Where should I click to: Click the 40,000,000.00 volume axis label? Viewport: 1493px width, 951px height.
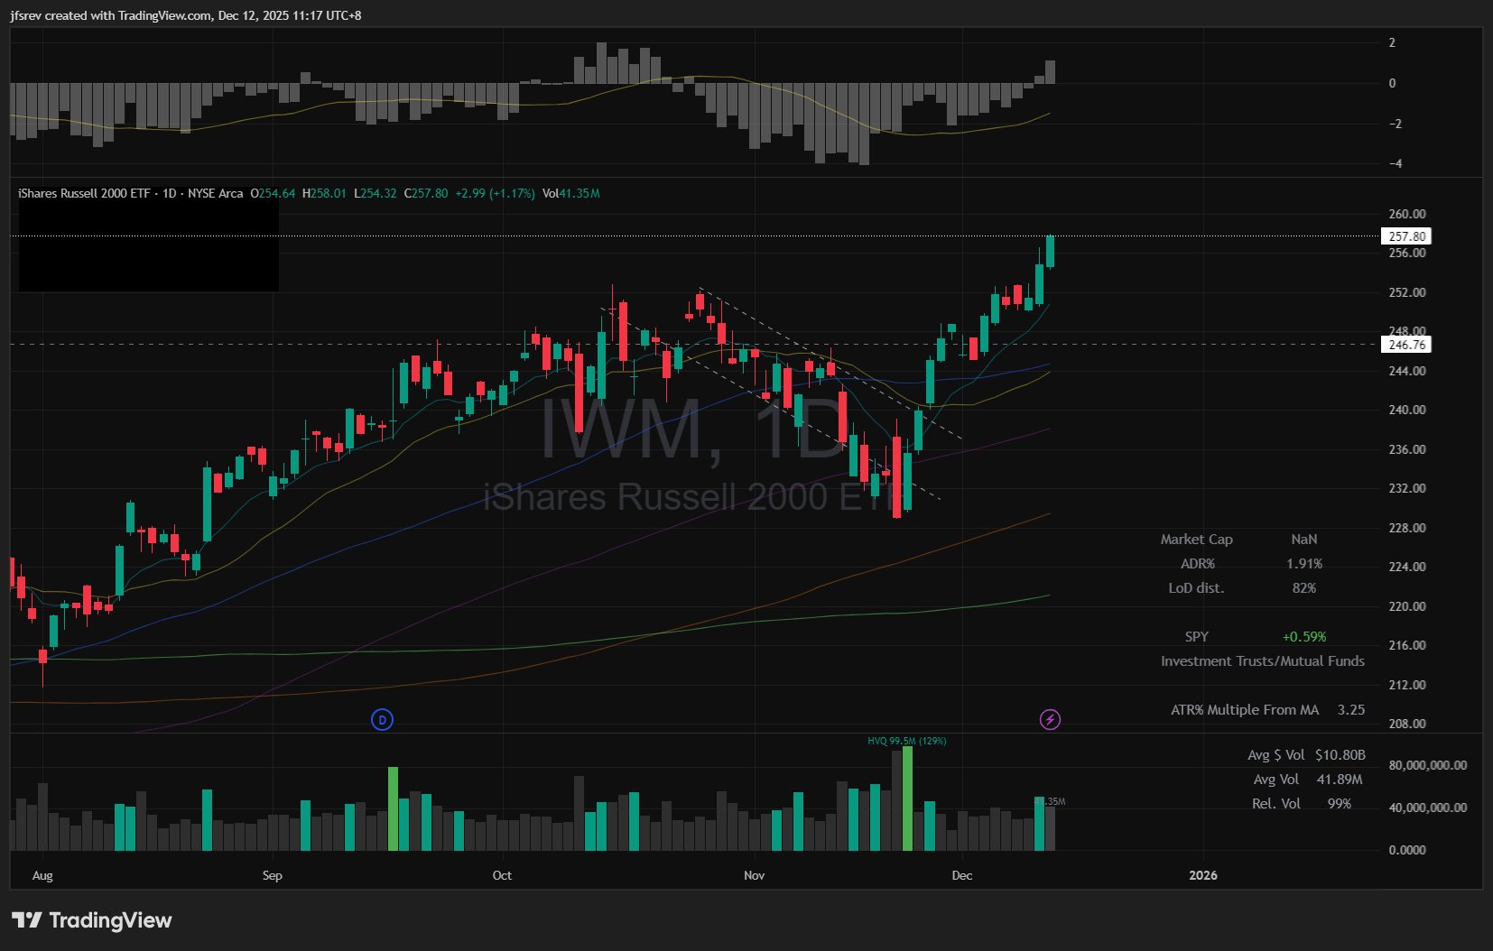[x=1427, y=808]
